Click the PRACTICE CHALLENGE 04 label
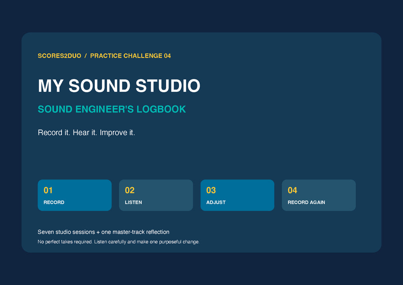 pyautogui.click(x=131, y=56)
